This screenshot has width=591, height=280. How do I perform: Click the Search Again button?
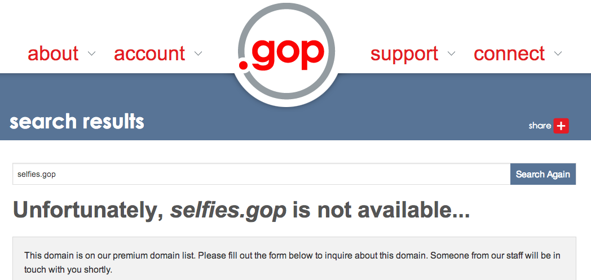coord(543,174)
